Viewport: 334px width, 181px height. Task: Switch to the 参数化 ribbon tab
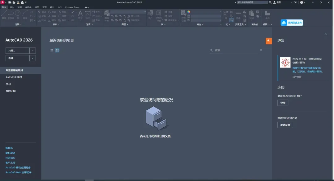(x=28, y=7)
